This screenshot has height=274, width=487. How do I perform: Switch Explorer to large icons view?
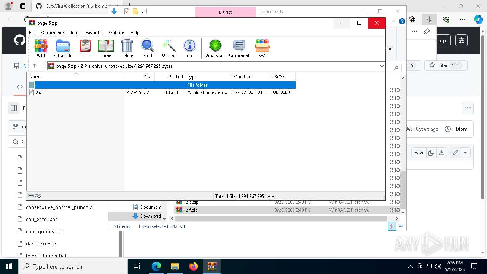[x=400, y=226]
